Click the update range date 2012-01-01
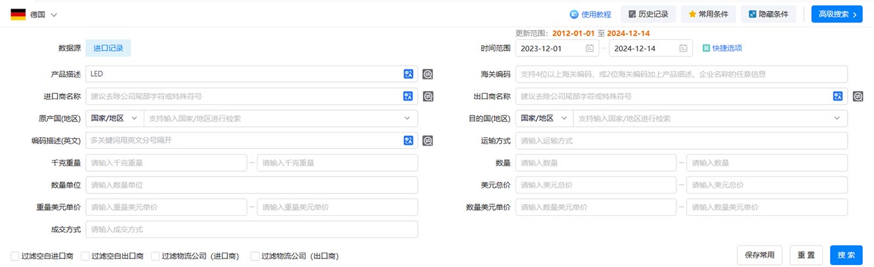 (x=573, y=33)
